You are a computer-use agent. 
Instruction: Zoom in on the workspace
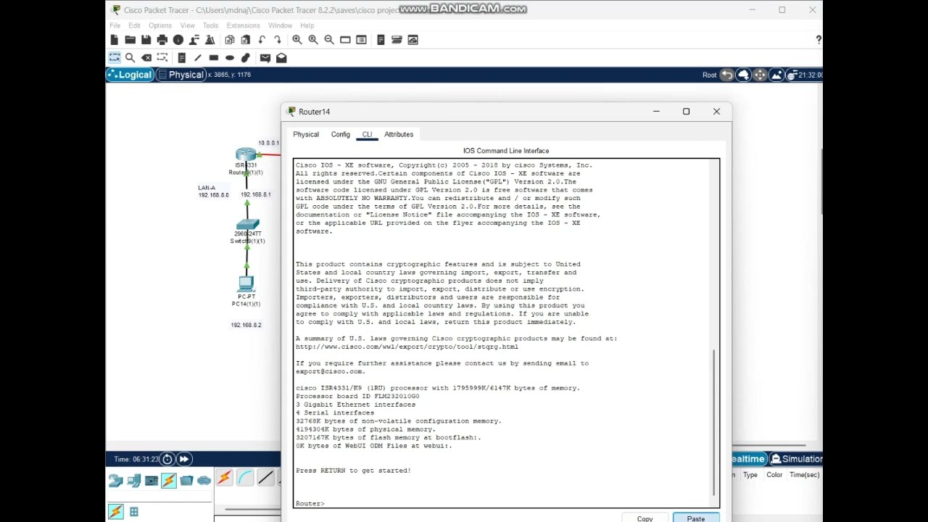click(x=297, y=40)
